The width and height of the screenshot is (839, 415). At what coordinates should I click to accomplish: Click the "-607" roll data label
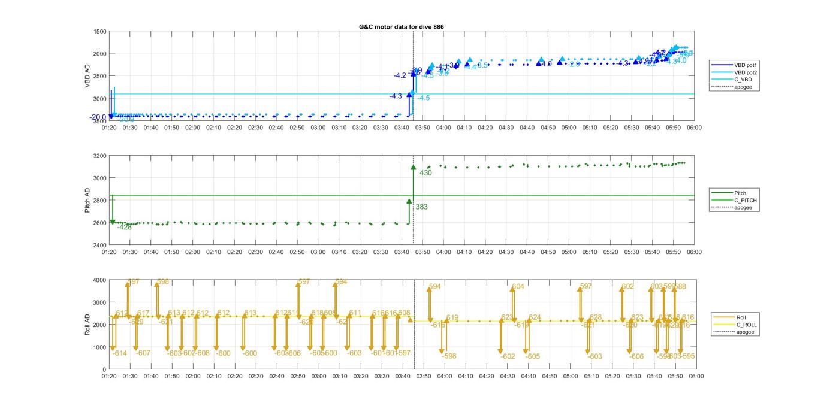click(x=143, y=353)
